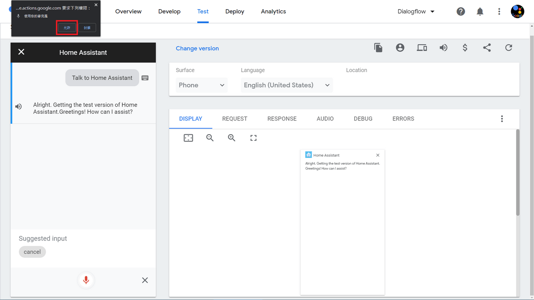The image size is (534, 300).
Task: Open the notifications bell
Action: 480,12
